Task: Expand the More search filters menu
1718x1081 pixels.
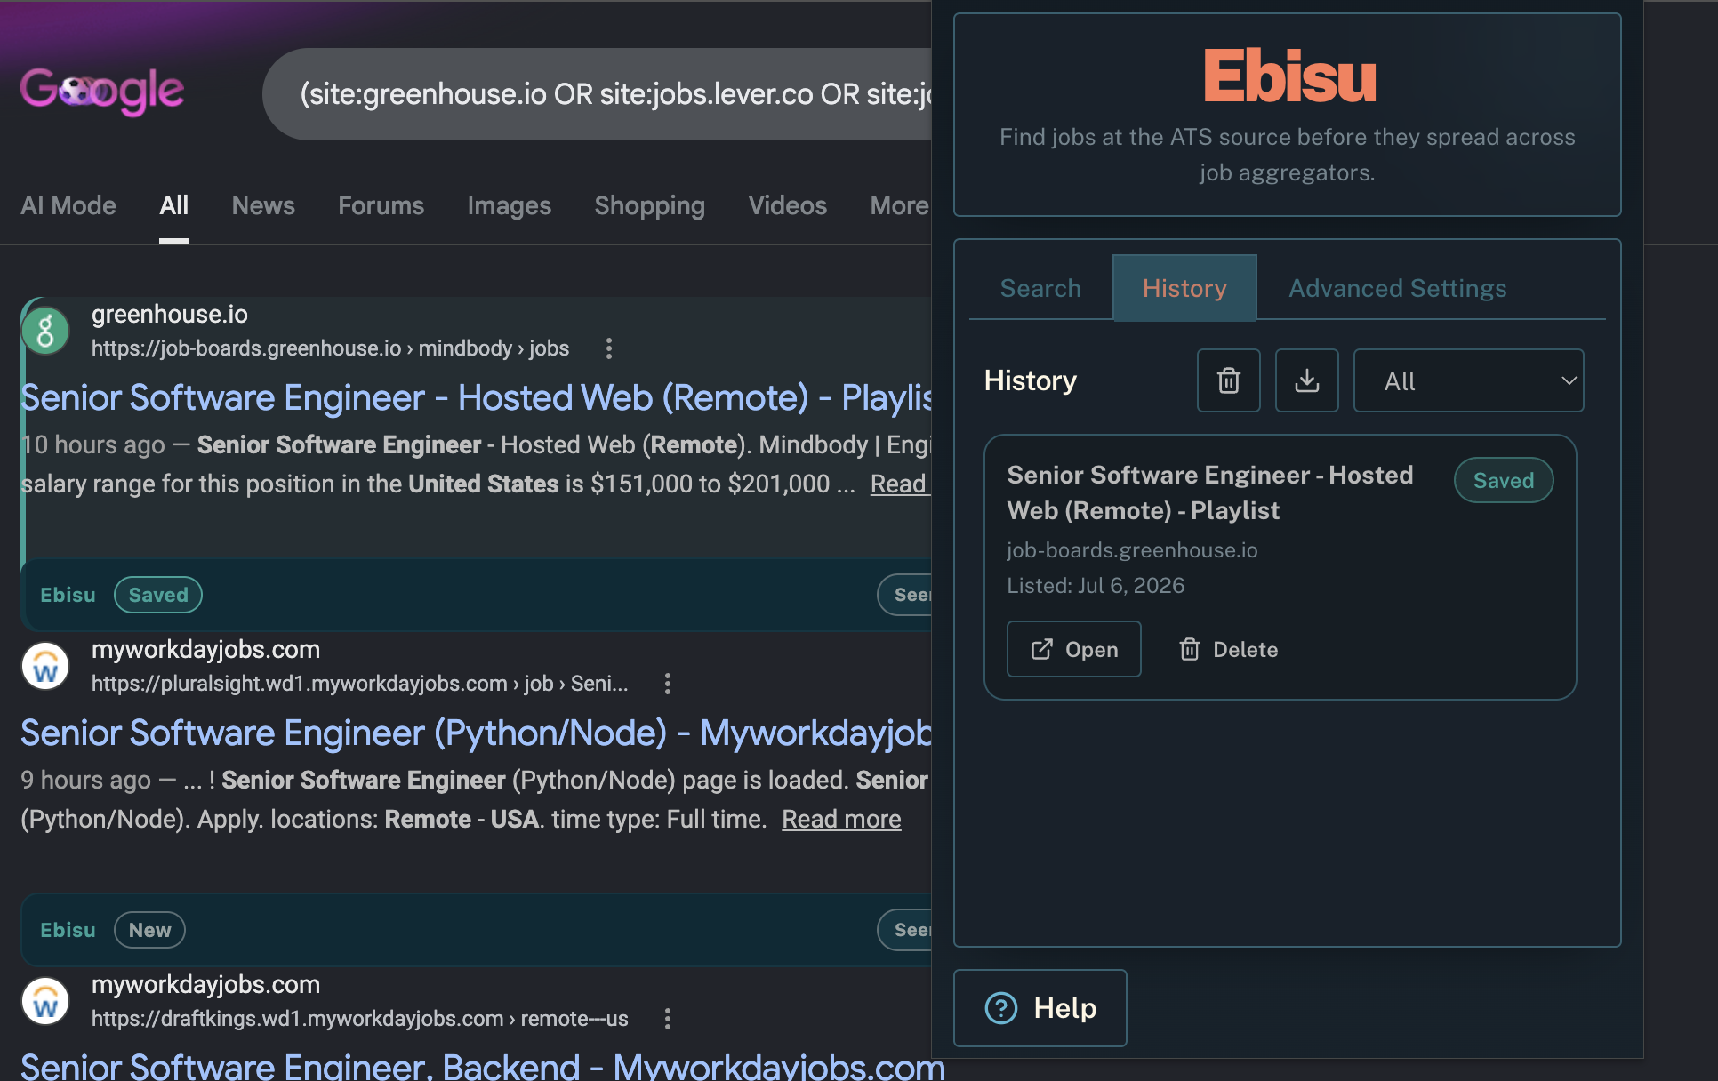Action: tap(900, 205)
